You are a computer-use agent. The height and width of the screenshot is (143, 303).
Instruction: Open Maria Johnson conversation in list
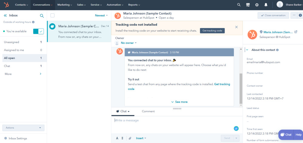[x=79, y=31]
